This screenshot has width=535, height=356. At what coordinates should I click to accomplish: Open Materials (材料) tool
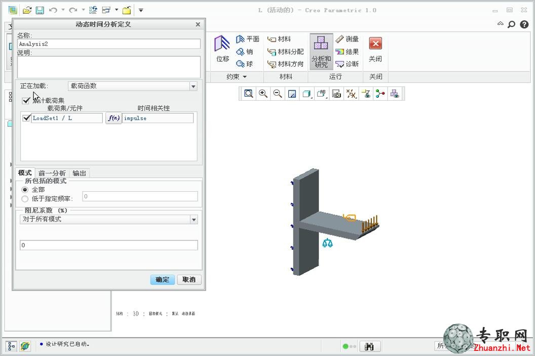click(279, 39)
